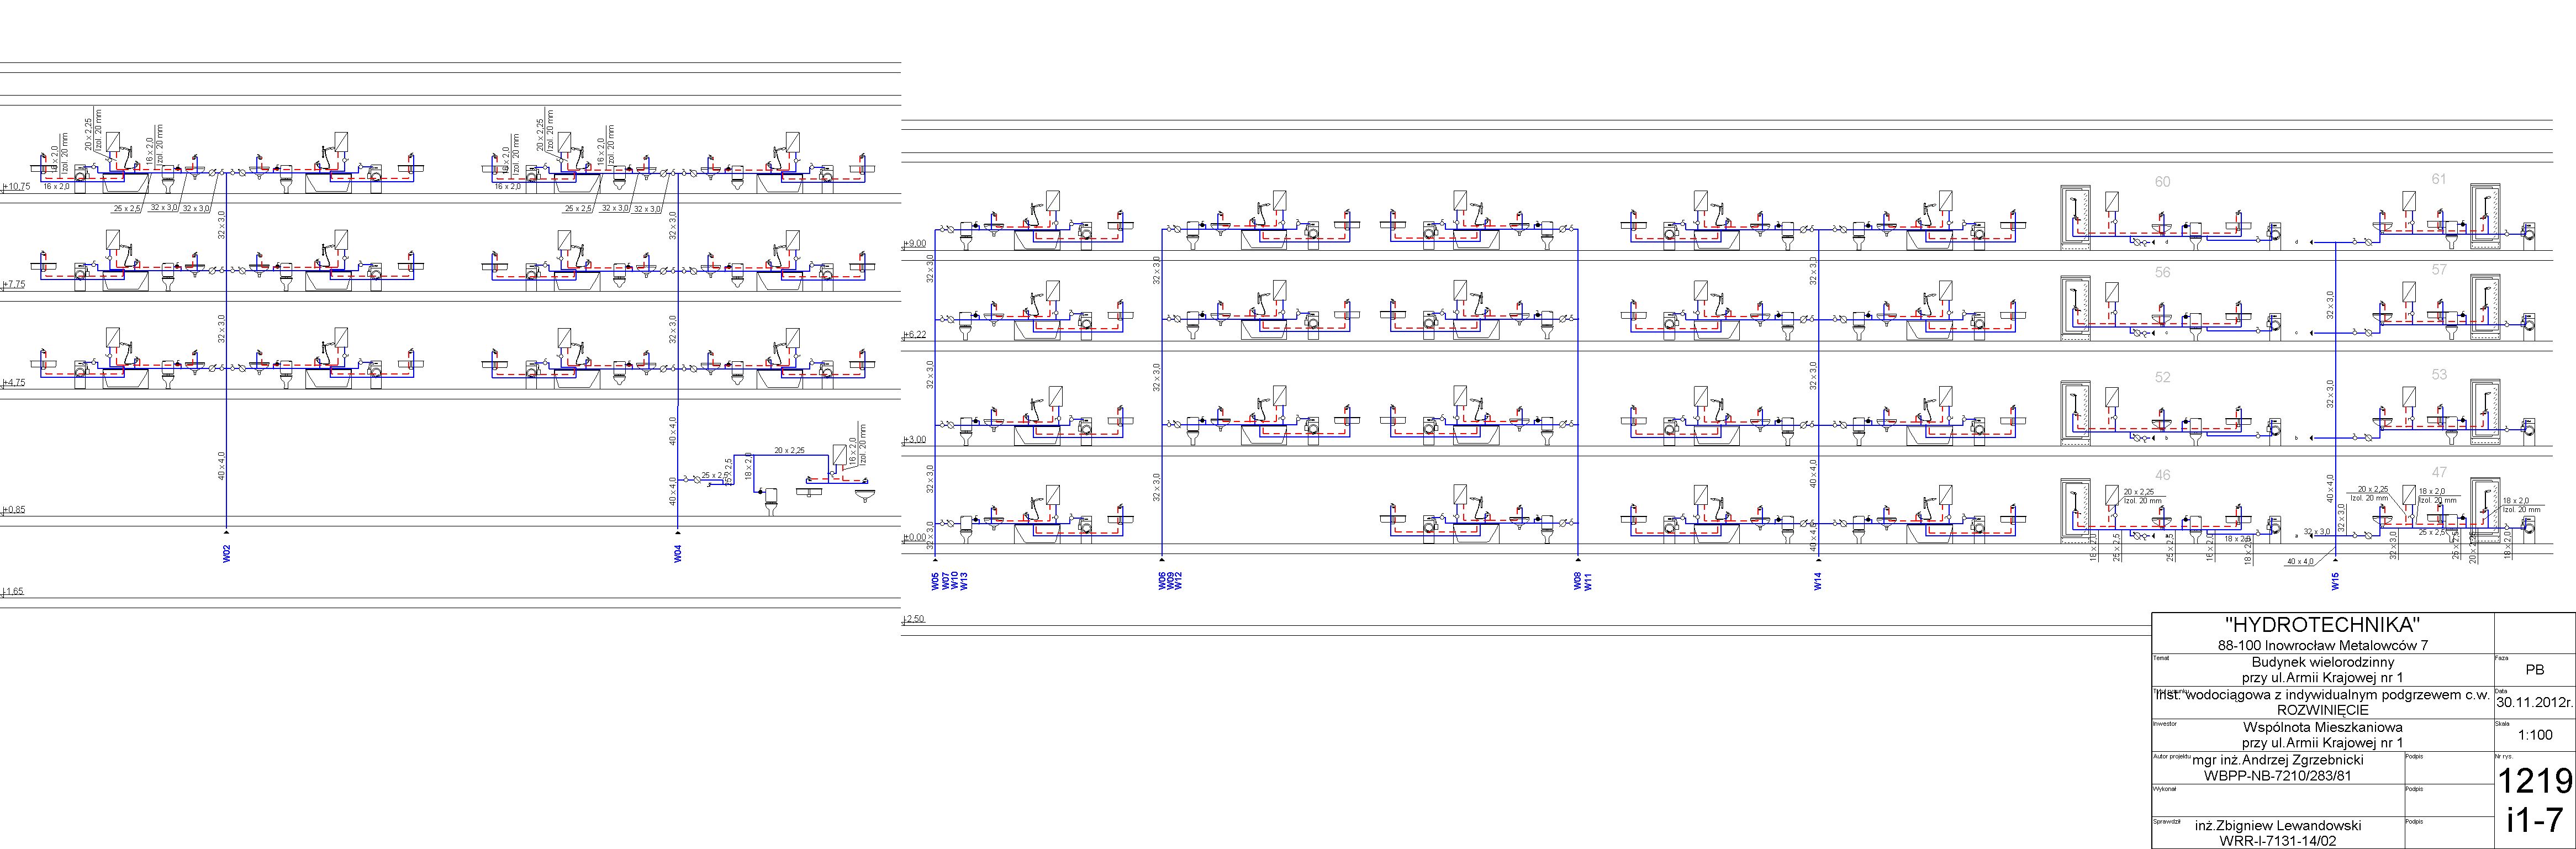Screen dimensions: 2576x849
Task: Select the water heater symbol in apartment 46
Action: [2111, 496]
